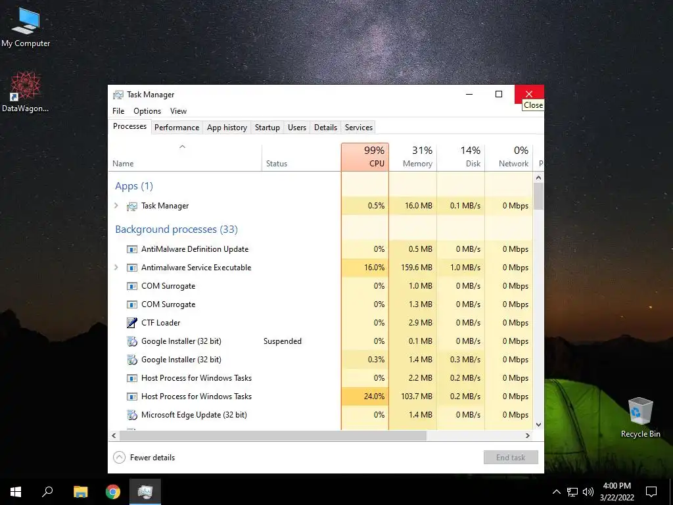Click the CTF Loader icon
Image resolution: width=673 pixels, height=505 pixels.
point(131,323)
